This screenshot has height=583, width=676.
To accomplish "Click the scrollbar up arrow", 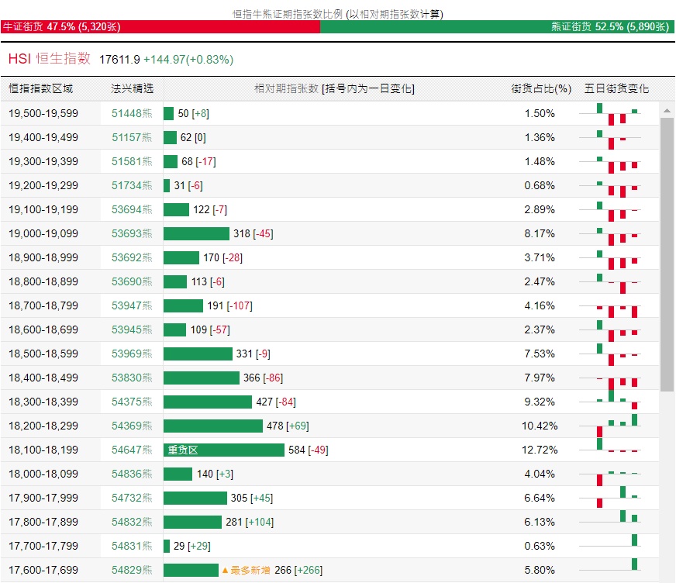I will (667, 111).
